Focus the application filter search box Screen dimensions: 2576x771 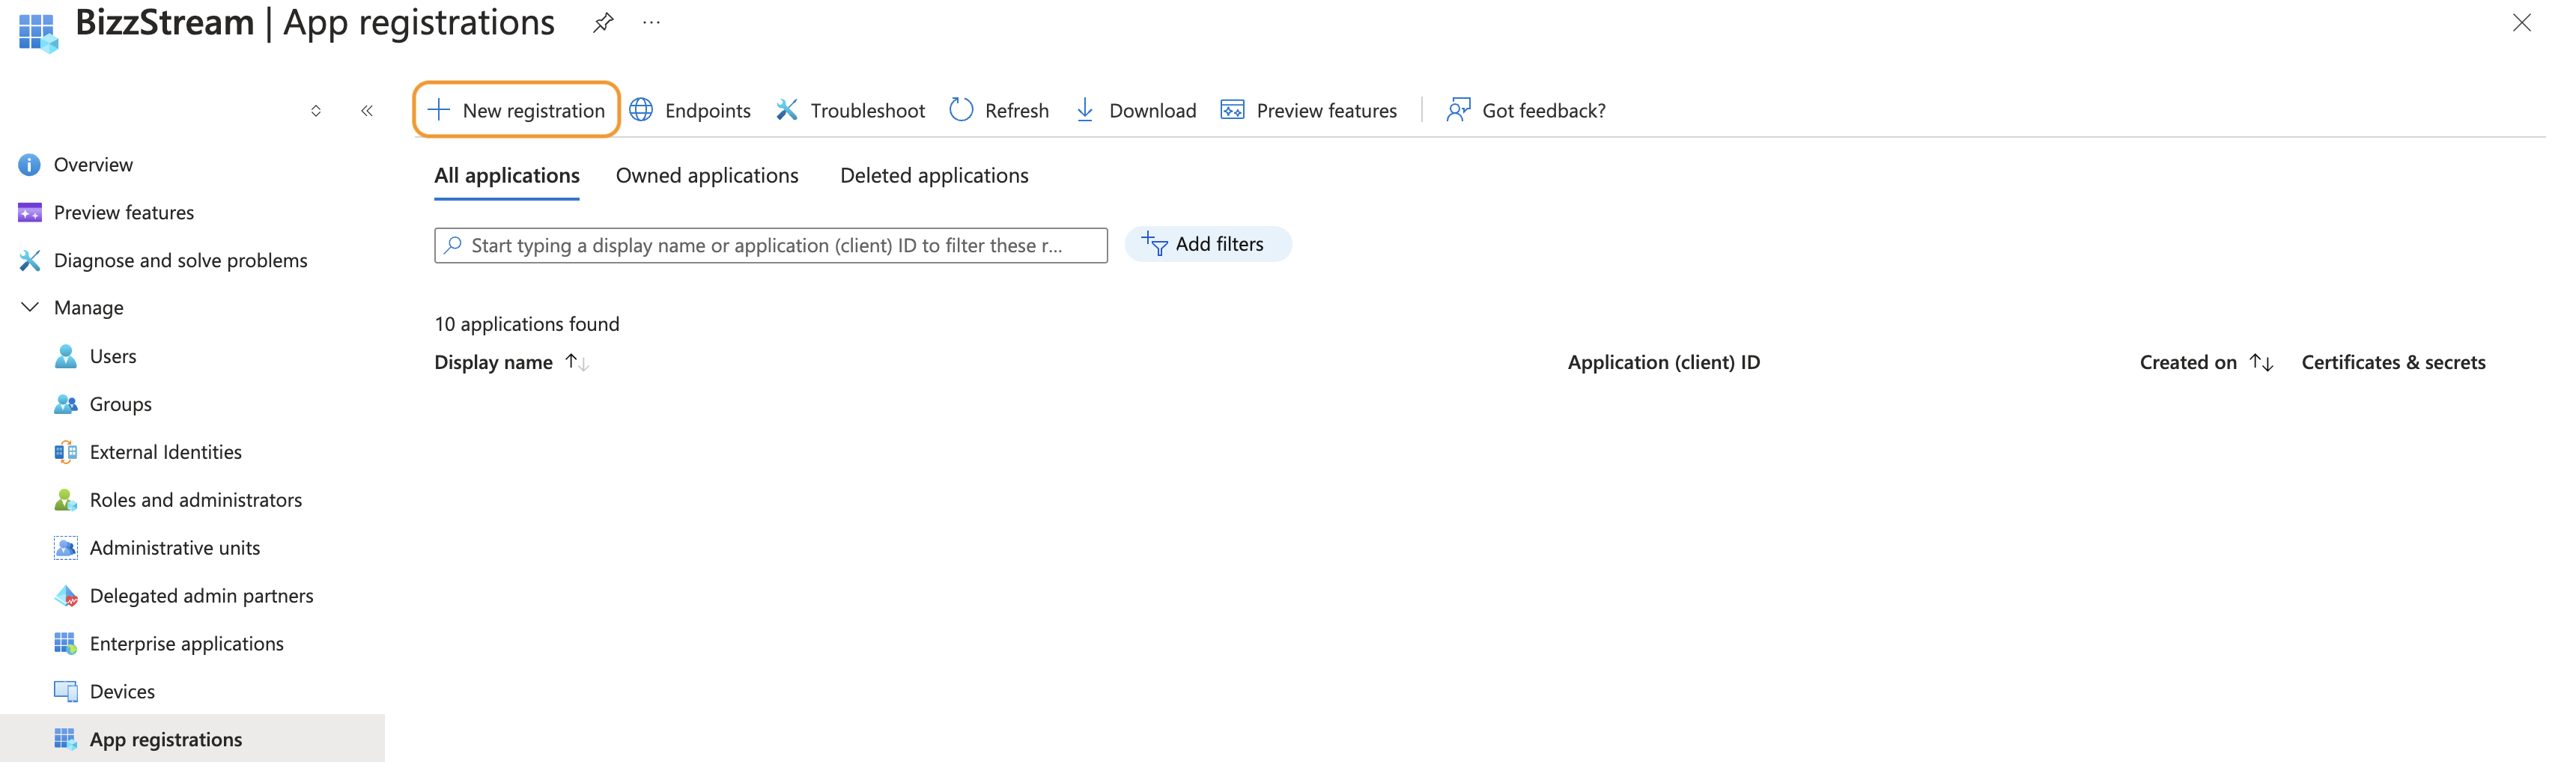[771, 245]
